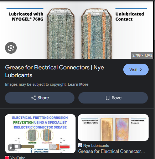This screenshot has height=159, width=155.
Task: Click the YouTube source label
Action: (18, 158)
